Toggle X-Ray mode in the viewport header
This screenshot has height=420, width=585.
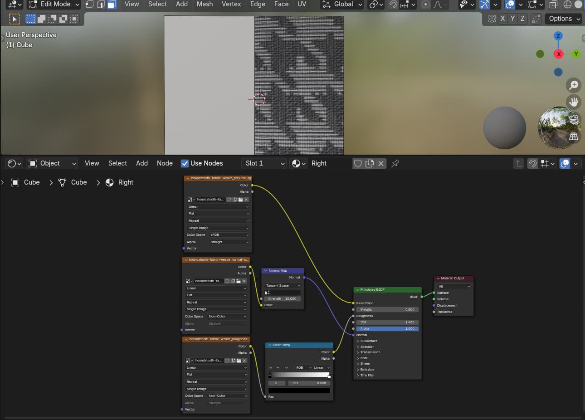coord(553,5)
